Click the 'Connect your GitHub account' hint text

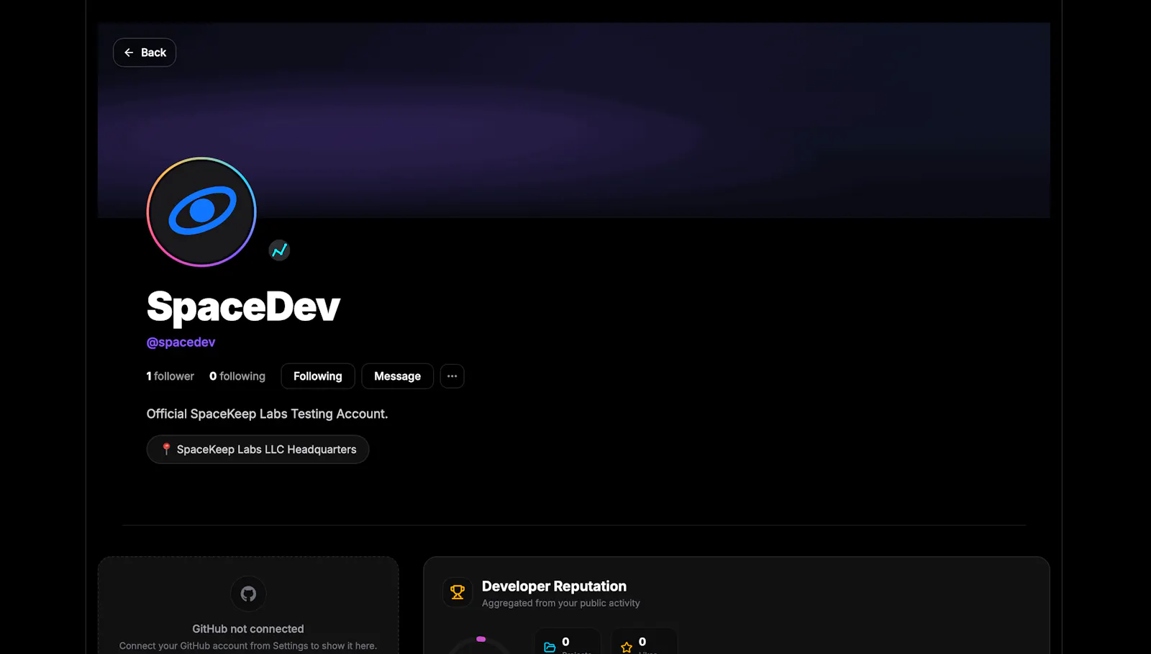pos(248,646)
